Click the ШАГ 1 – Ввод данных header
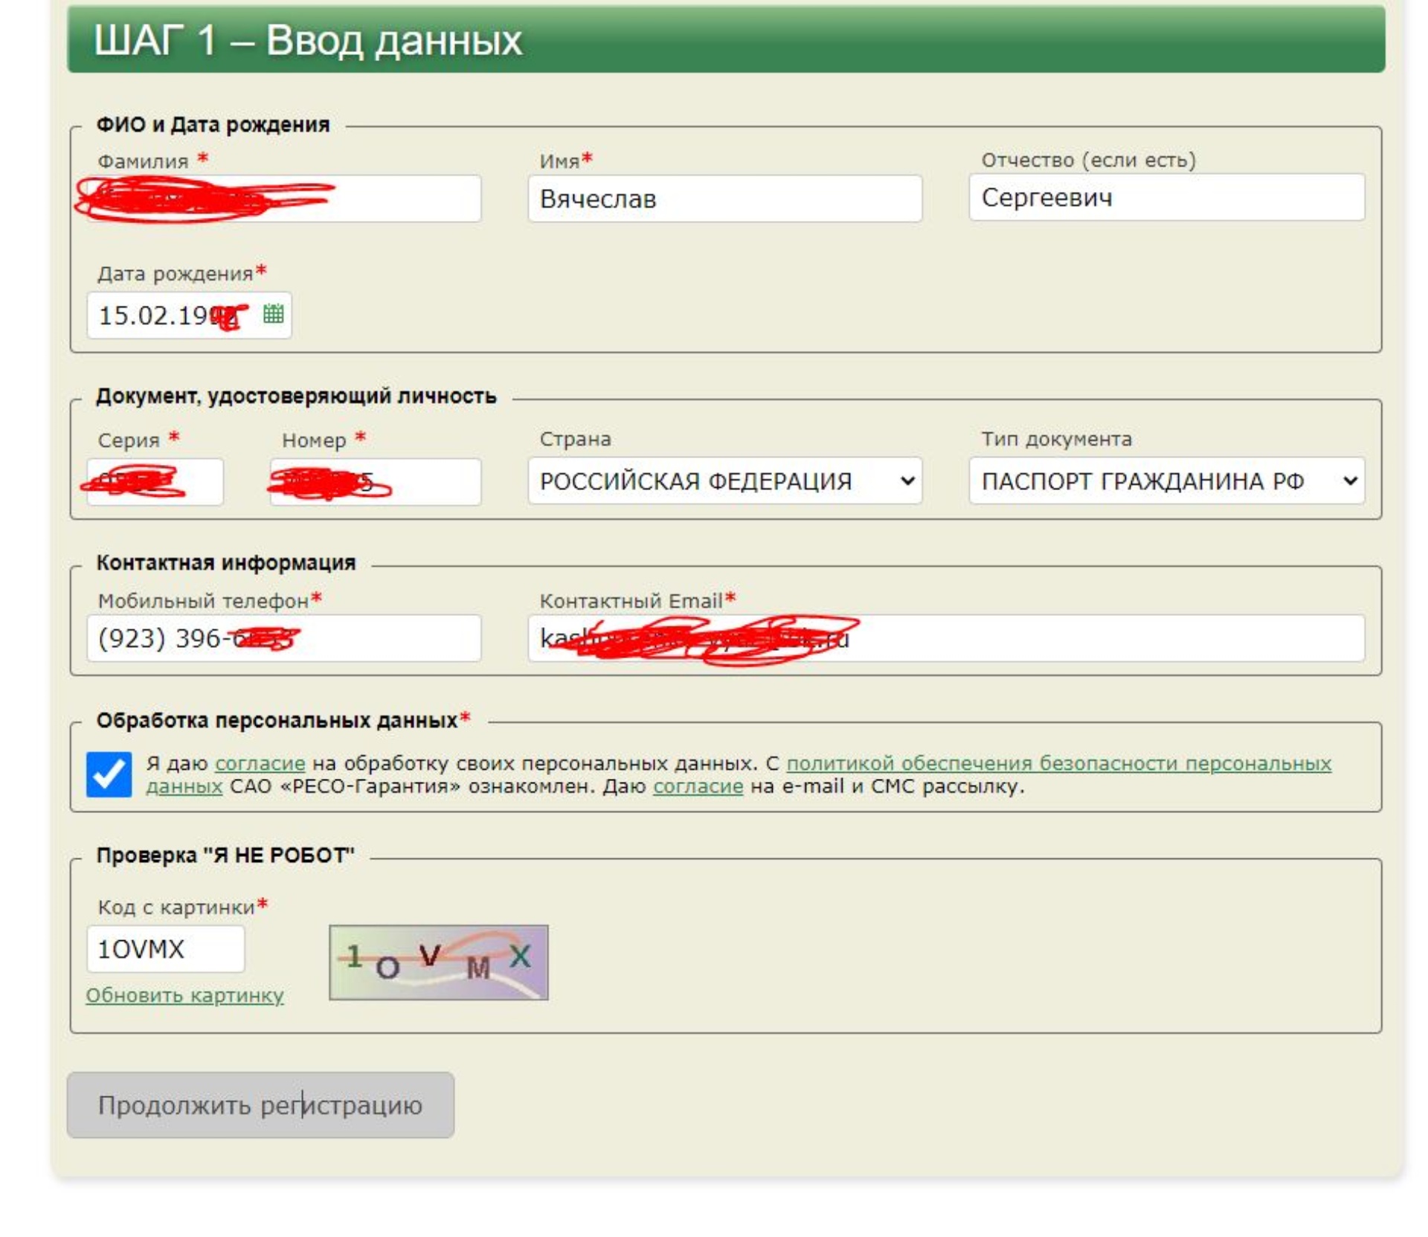 click(x=726, y=39)
